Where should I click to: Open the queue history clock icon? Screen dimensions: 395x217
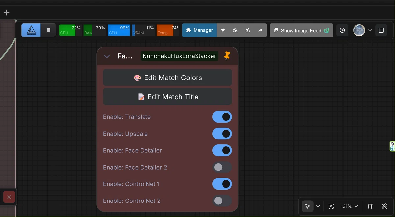coord(342,30)
